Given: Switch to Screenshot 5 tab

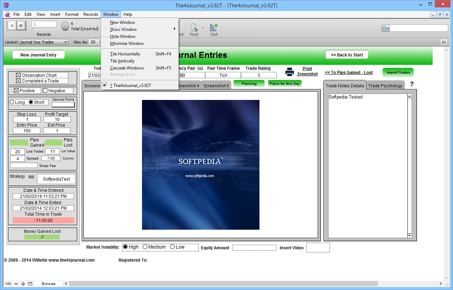Looking at the screenshot, I should coord(216,86).
